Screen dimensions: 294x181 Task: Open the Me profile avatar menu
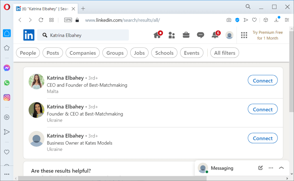pyautogui.click(x=229, y=35)
